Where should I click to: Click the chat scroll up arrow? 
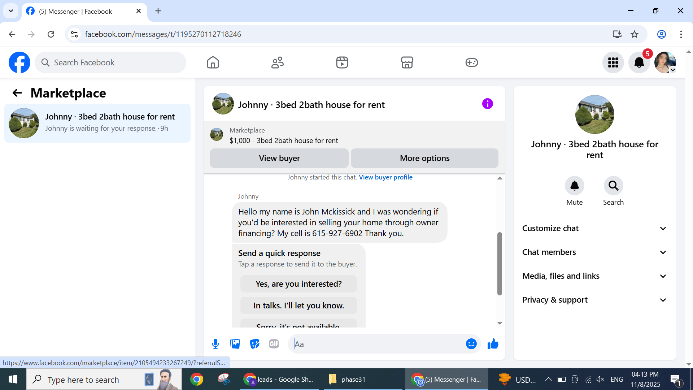pyautogui.click(x=500, y=178)
